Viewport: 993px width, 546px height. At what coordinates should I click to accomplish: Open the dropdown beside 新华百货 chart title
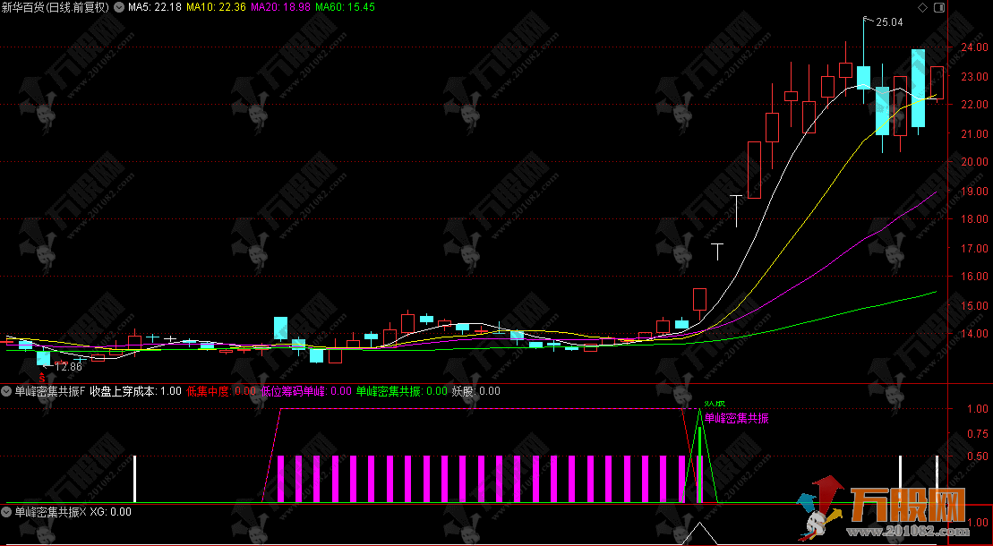coord(119,7)
